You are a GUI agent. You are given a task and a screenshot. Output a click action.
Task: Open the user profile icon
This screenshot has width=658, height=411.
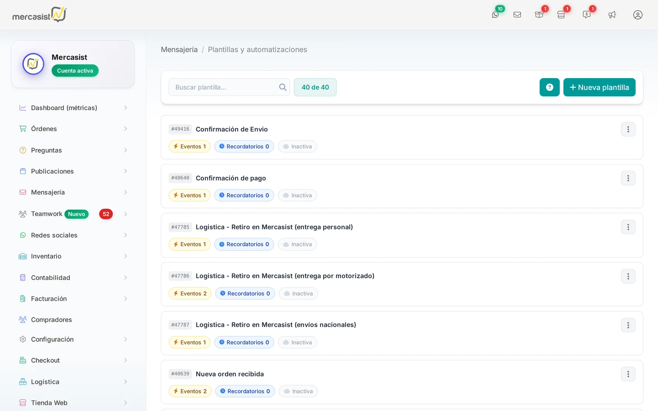coord(637,15)
